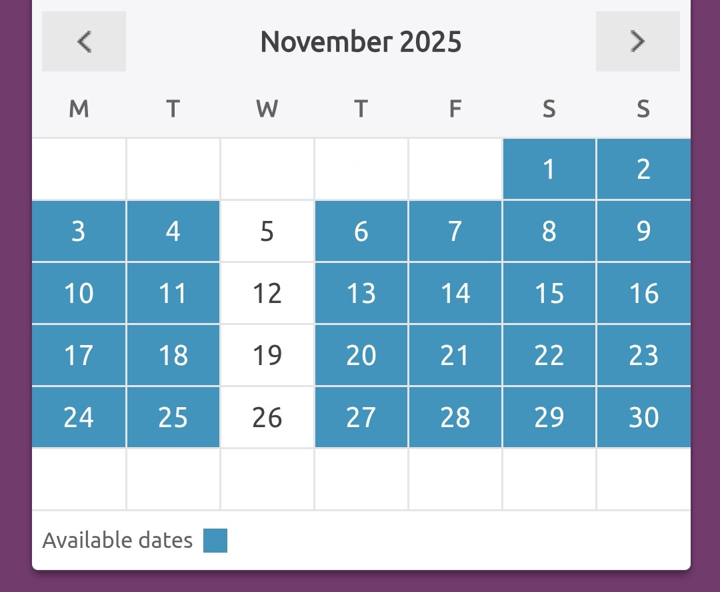Choose the last day, November 30

[x=643, y=417]
